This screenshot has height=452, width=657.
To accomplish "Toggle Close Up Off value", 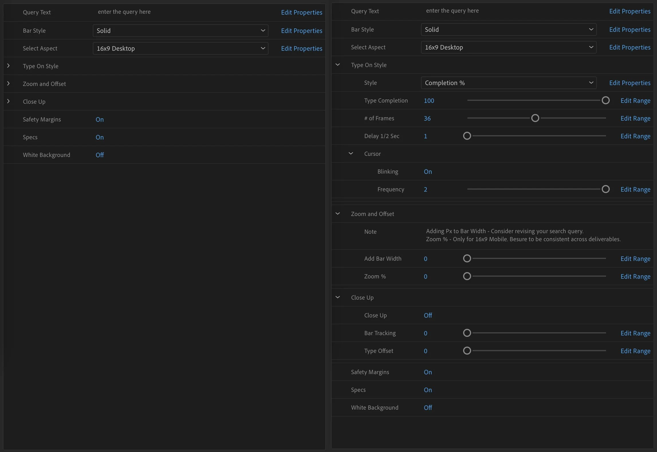I will [x=428, y=315].
